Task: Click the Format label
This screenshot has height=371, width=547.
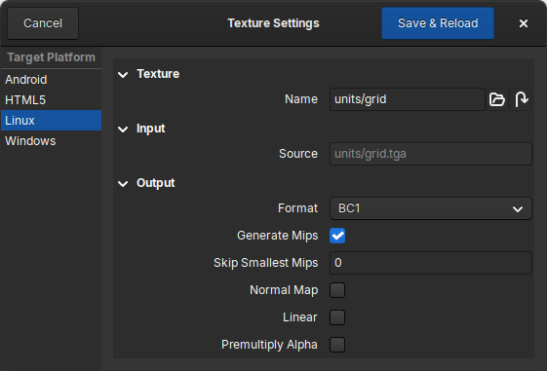Action: click(297, 208)
